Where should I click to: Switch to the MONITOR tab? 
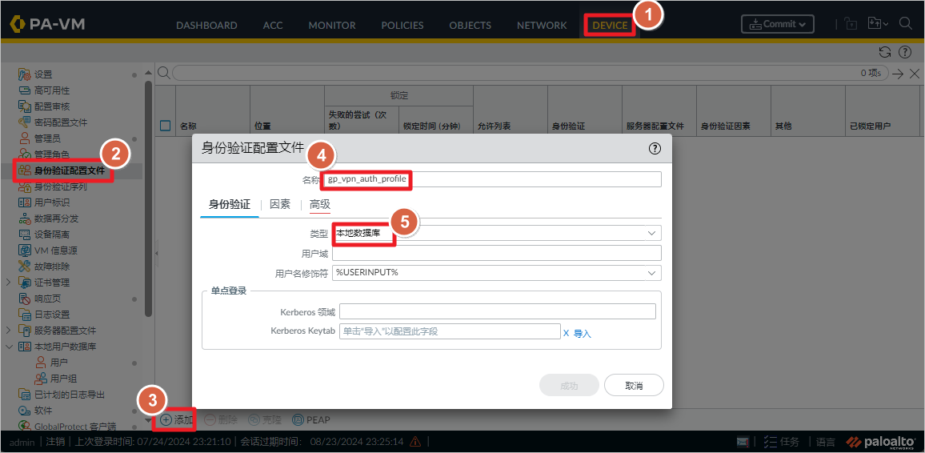coord(332,26)
